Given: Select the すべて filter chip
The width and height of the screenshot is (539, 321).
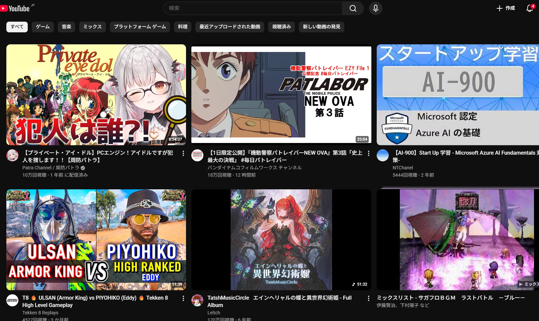Looking at the screenshot, I should [x=17, y=27].
